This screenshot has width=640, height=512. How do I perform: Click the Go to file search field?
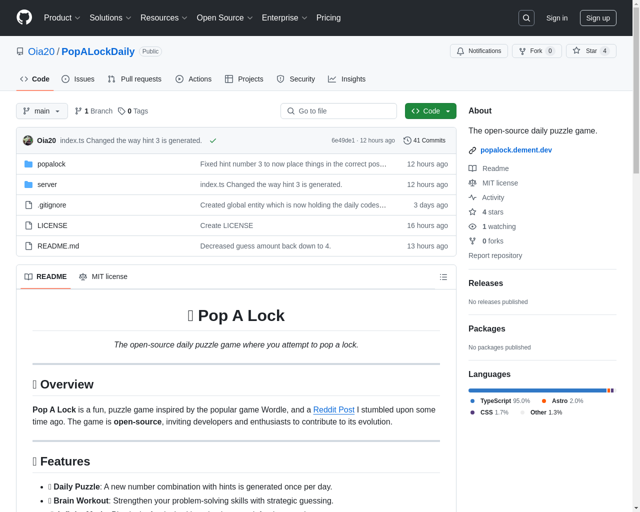pyautogui.click(x=338, y=111)
